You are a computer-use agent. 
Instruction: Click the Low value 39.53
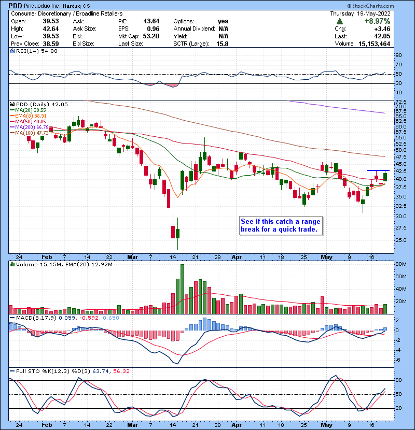pos(51,36)
